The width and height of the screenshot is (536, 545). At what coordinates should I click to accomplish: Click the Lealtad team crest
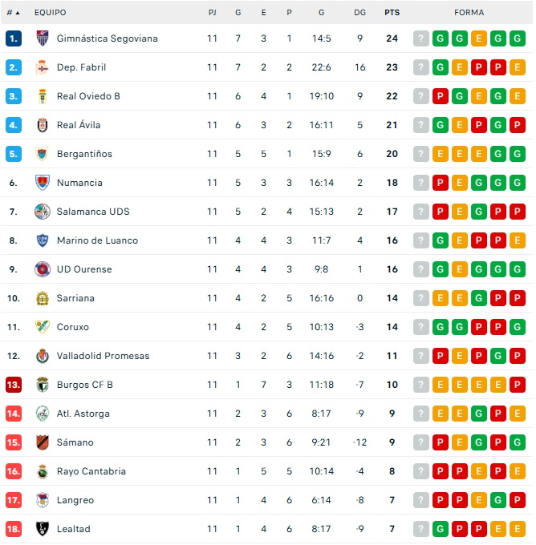click(x=43, y=529)
